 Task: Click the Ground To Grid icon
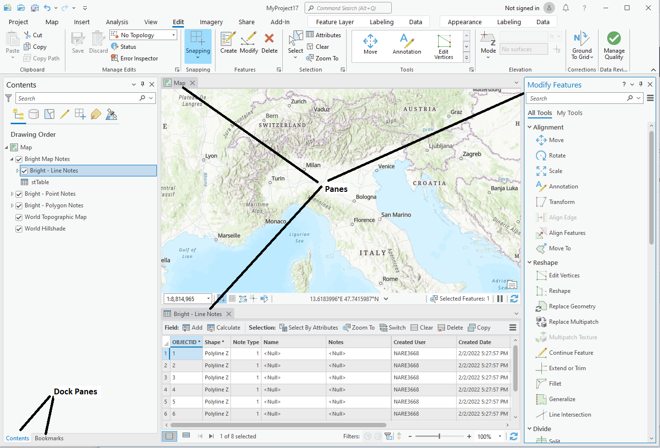[x=581, y=39]
